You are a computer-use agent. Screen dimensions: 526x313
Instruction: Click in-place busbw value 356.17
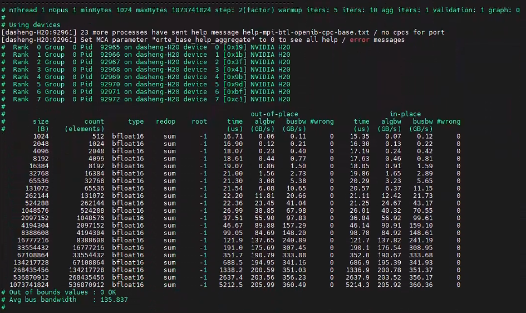(x=421, y=277)
